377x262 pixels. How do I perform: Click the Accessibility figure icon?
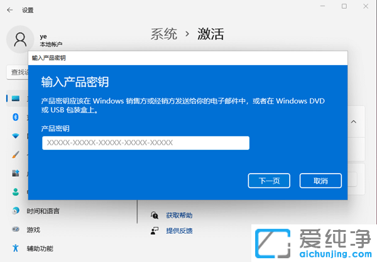[x=16, y=248]
